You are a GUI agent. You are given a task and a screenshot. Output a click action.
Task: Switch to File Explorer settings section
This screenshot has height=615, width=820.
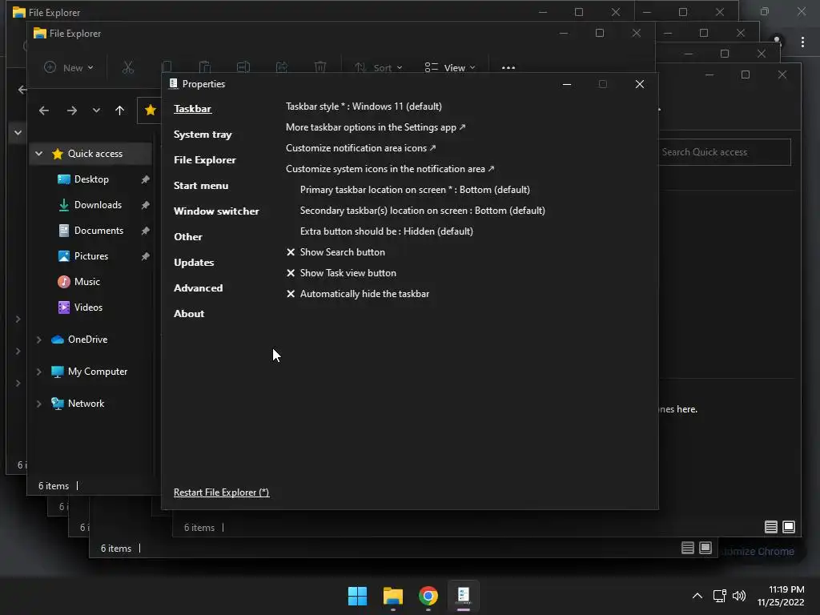point(204,160)
